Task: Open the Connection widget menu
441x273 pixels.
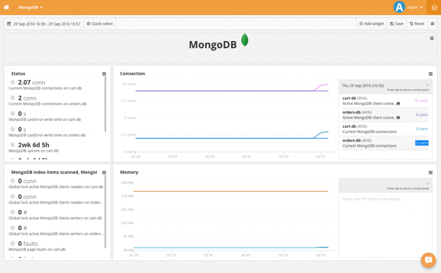Action: coord(431,74)
